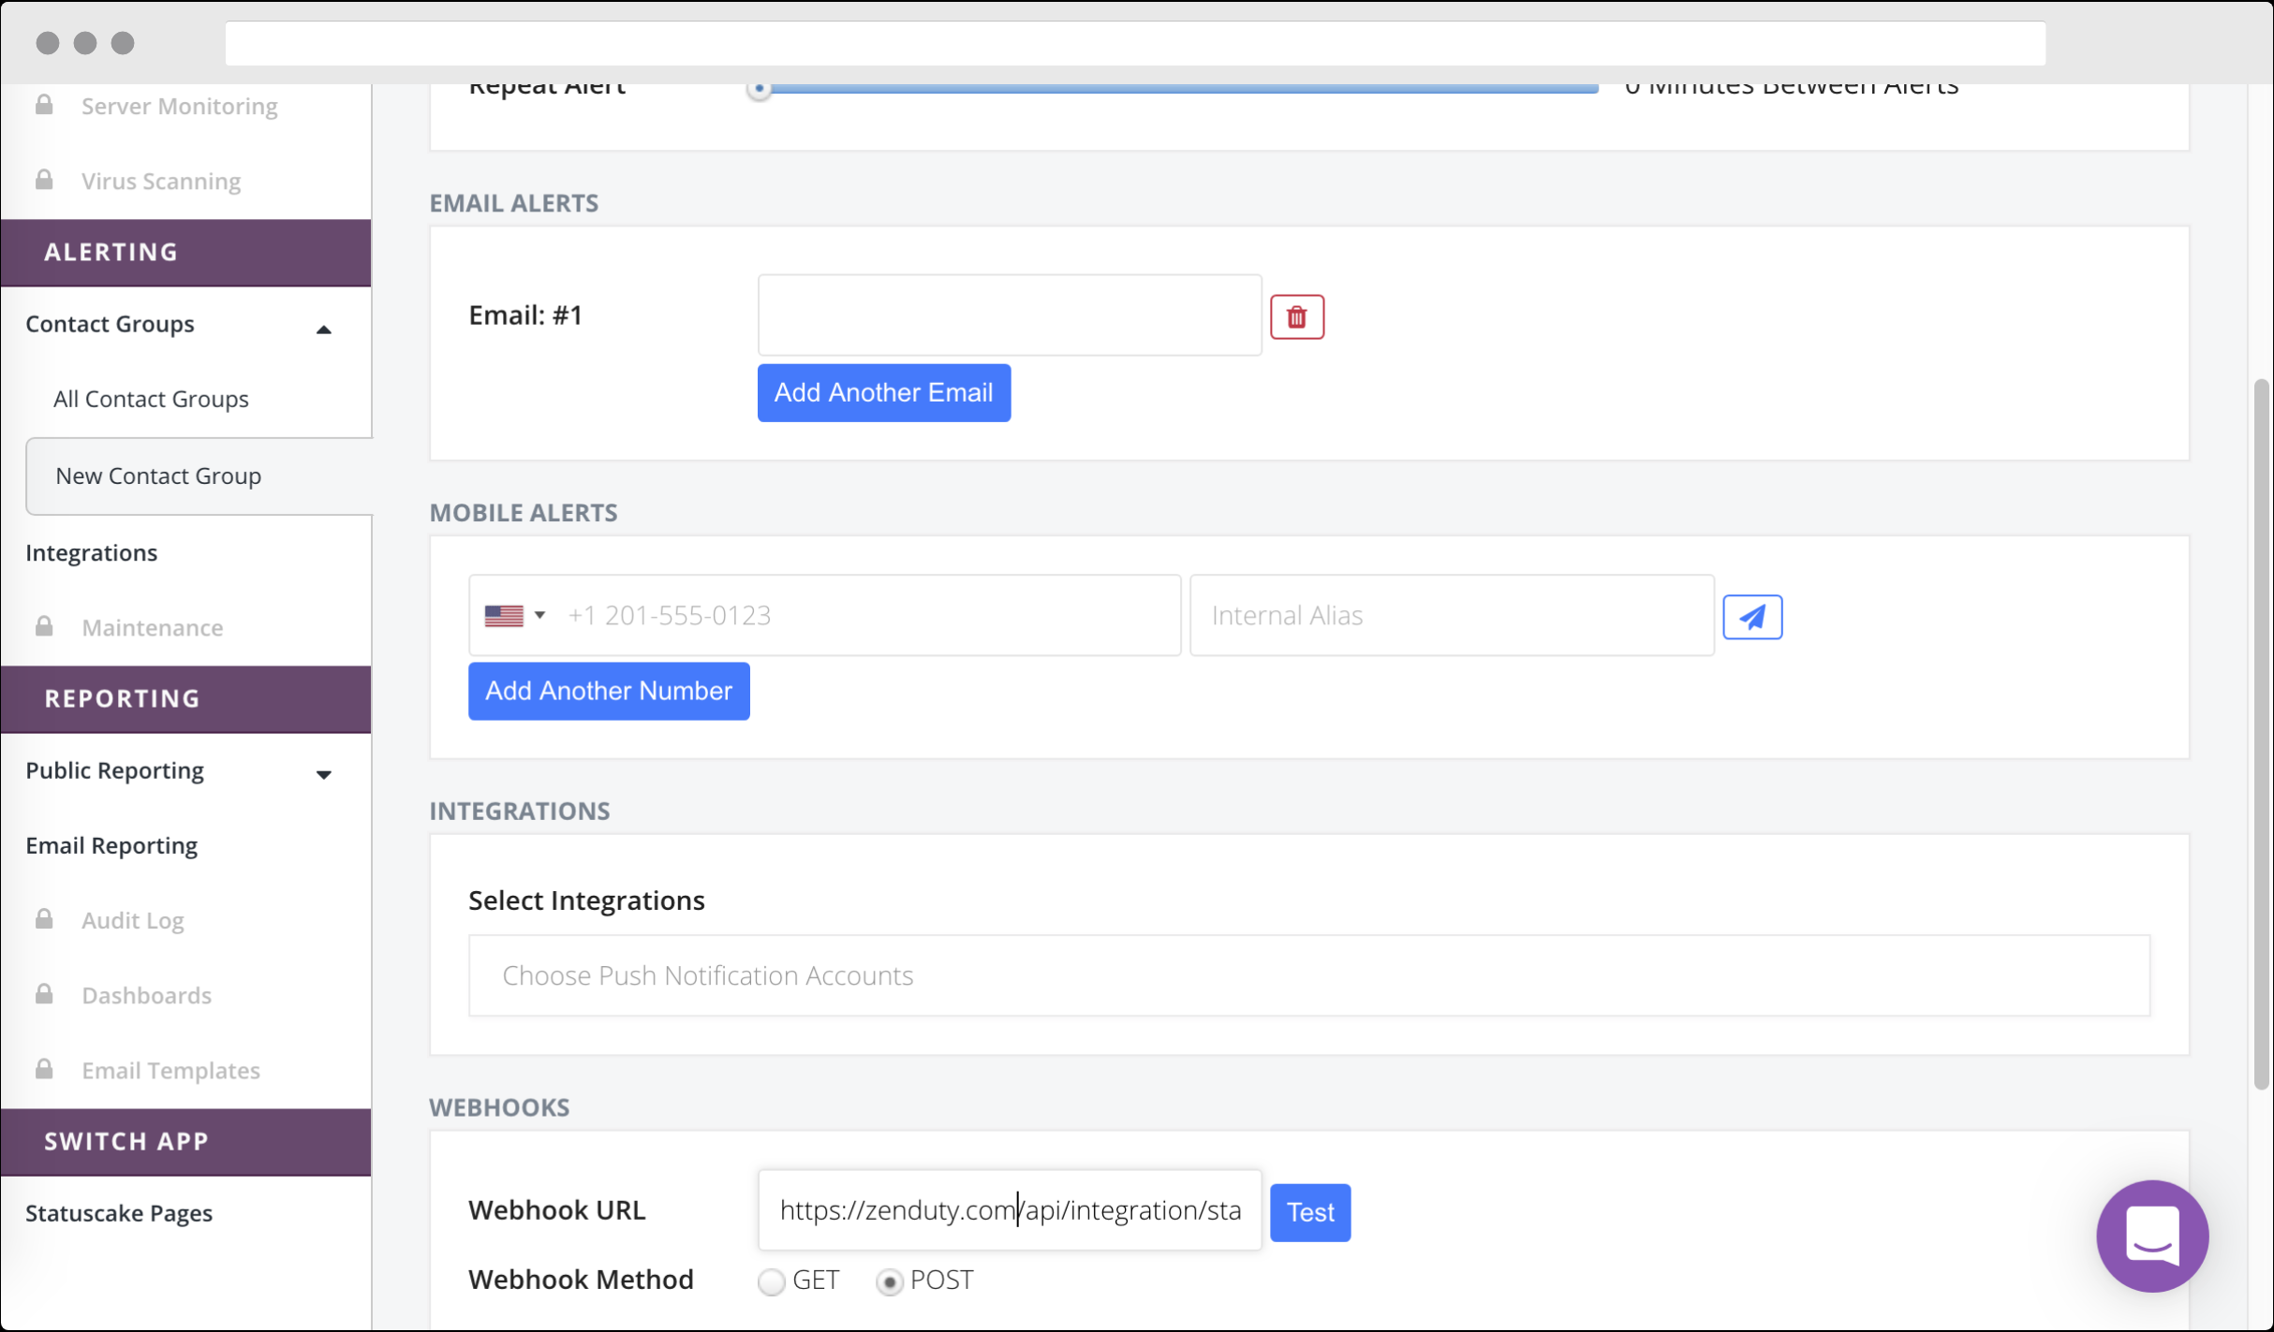Select the GET webhook method
Viewport: 2274px width, 1332px height.
(x=771, y=1281)
